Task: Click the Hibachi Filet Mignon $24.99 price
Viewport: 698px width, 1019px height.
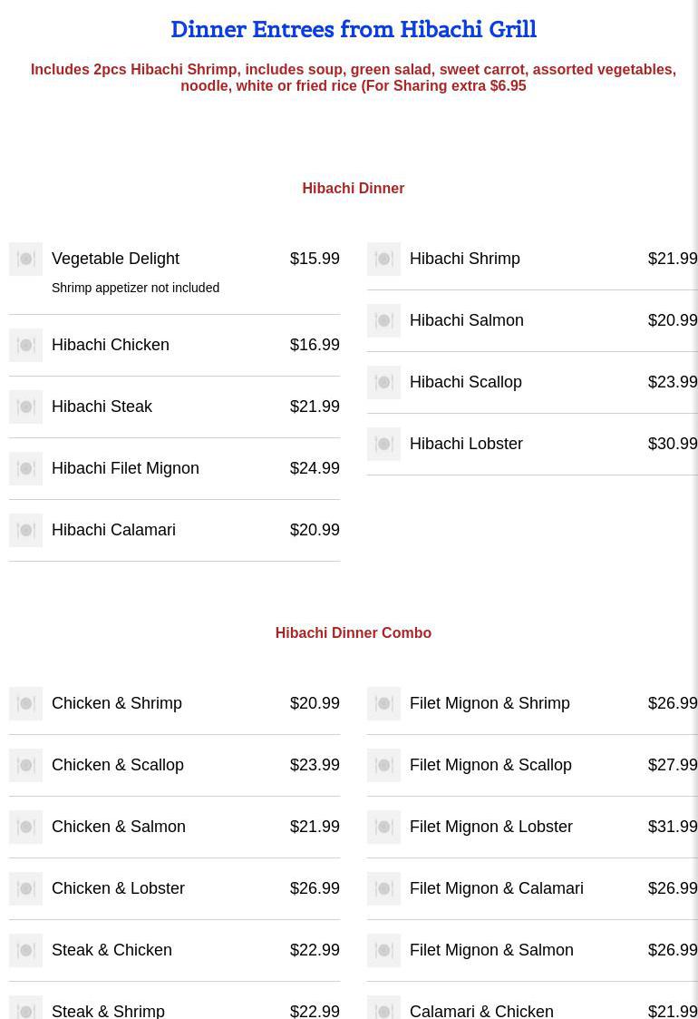Action: (315, 468)
